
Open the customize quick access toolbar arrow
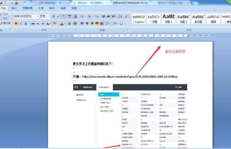tap(25, 3)
